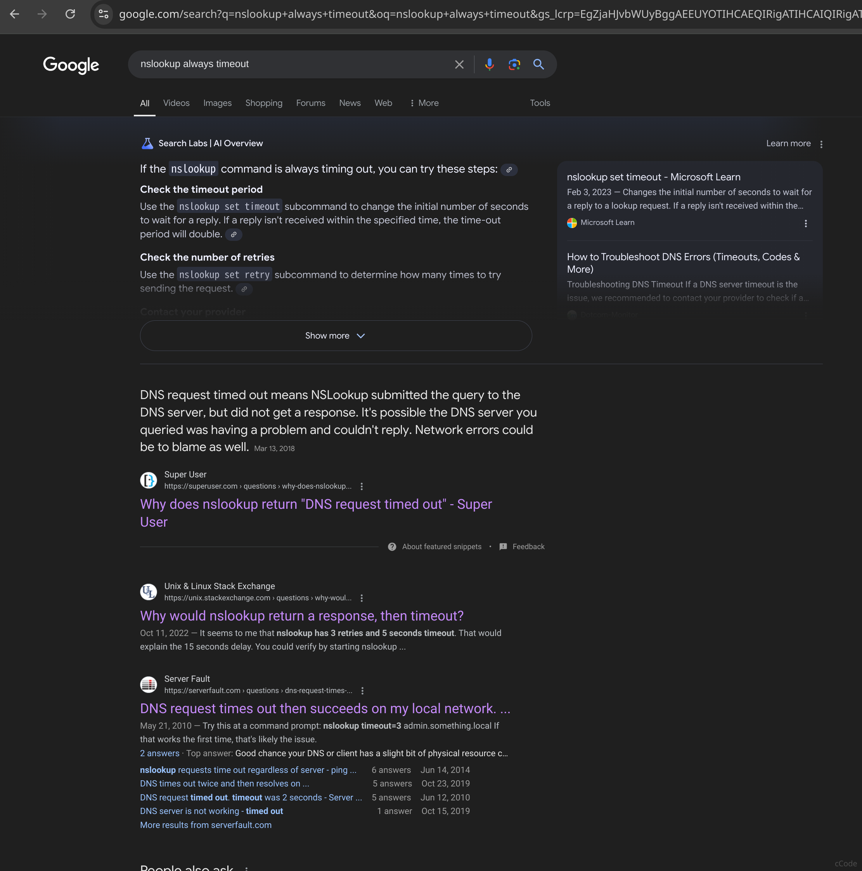Switch to the Forums tab
The height and width of the screenshot is (871, 862).
310,103
